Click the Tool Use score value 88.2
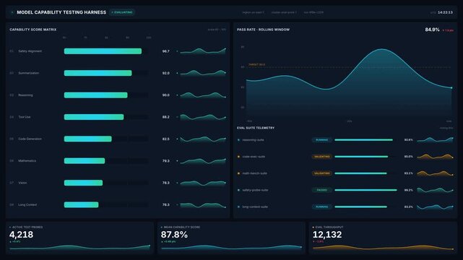Viewport: 463px width, 260px height. (166, 117)
